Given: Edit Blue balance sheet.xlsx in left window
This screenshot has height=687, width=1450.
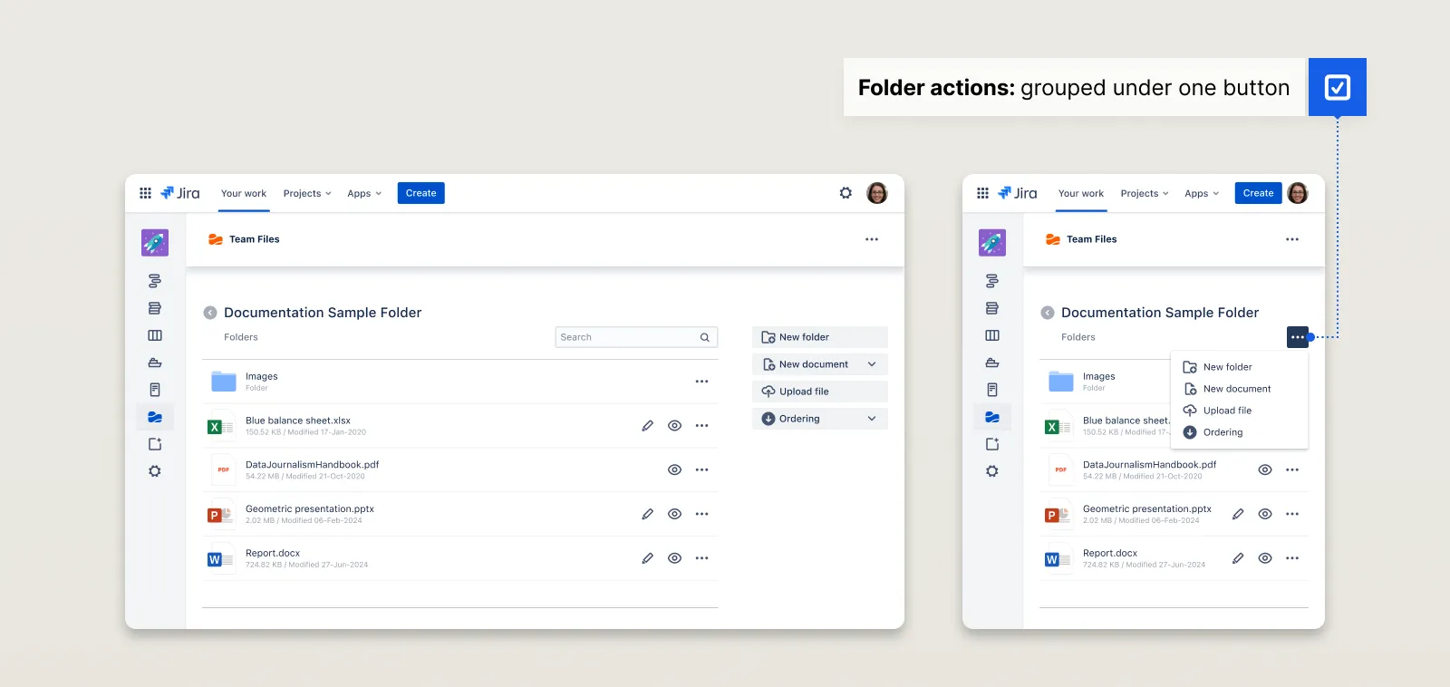Looking at the screenshot, I should tap(647, 426).
